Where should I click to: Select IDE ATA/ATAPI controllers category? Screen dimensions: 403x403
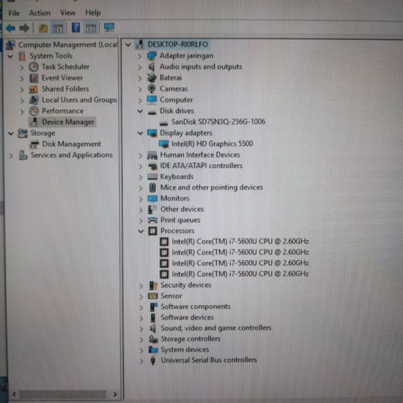click(x=201, y=166)
